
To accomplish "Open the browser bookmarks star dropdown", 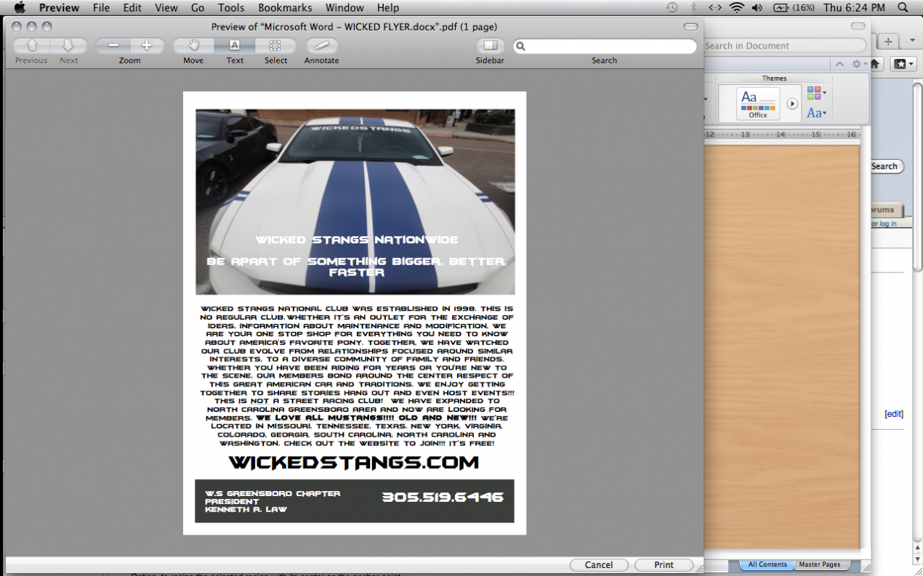I will [x=903, y=64].
